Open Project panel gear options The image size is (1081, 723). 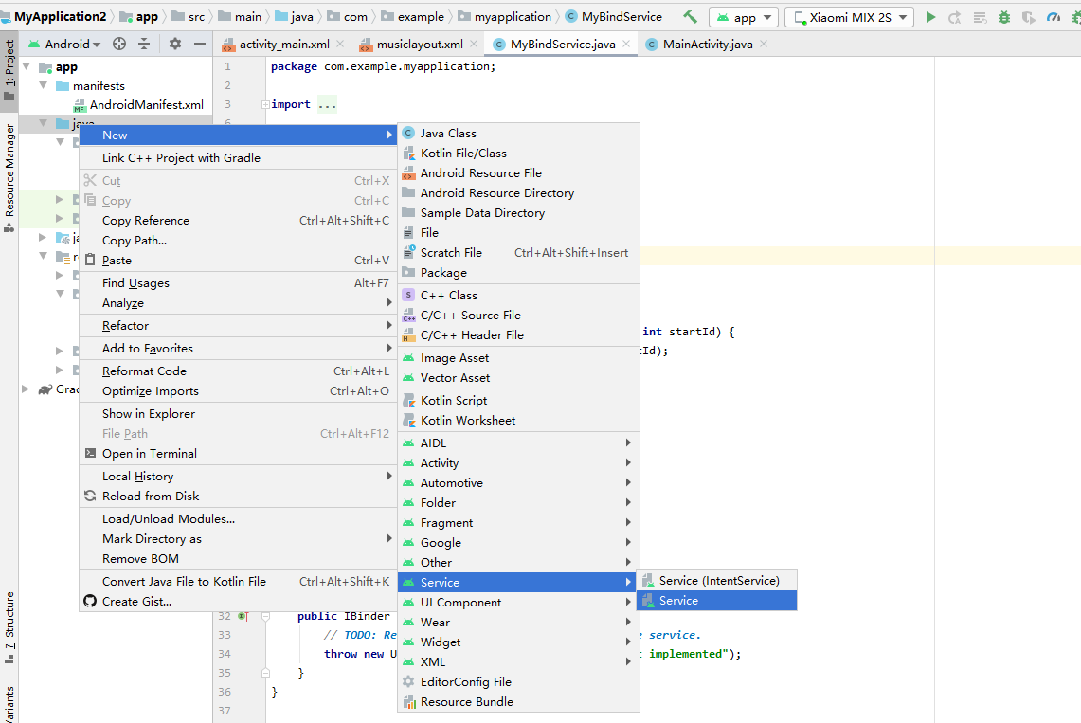pyautogui.click(x=175, y=45)
